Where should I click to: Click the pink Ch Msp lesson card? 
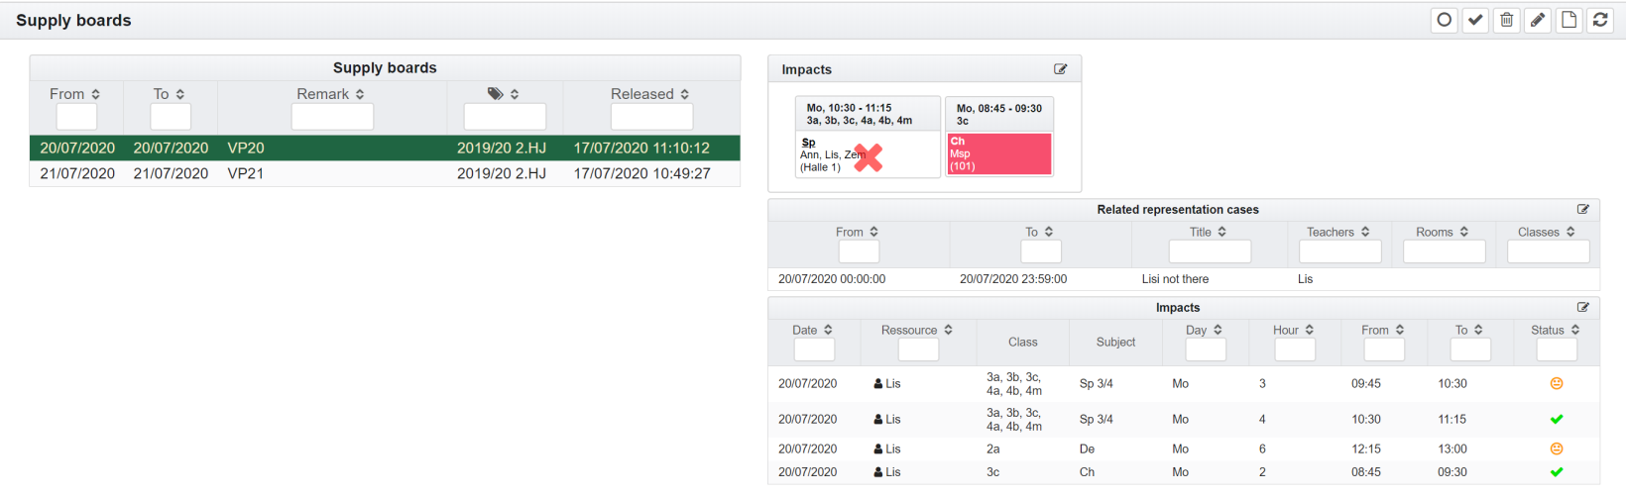coord(998,153)
